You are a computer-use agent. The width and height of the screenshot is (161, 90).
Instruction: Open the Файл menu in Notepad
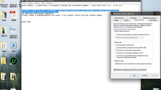tap(24, 3)
